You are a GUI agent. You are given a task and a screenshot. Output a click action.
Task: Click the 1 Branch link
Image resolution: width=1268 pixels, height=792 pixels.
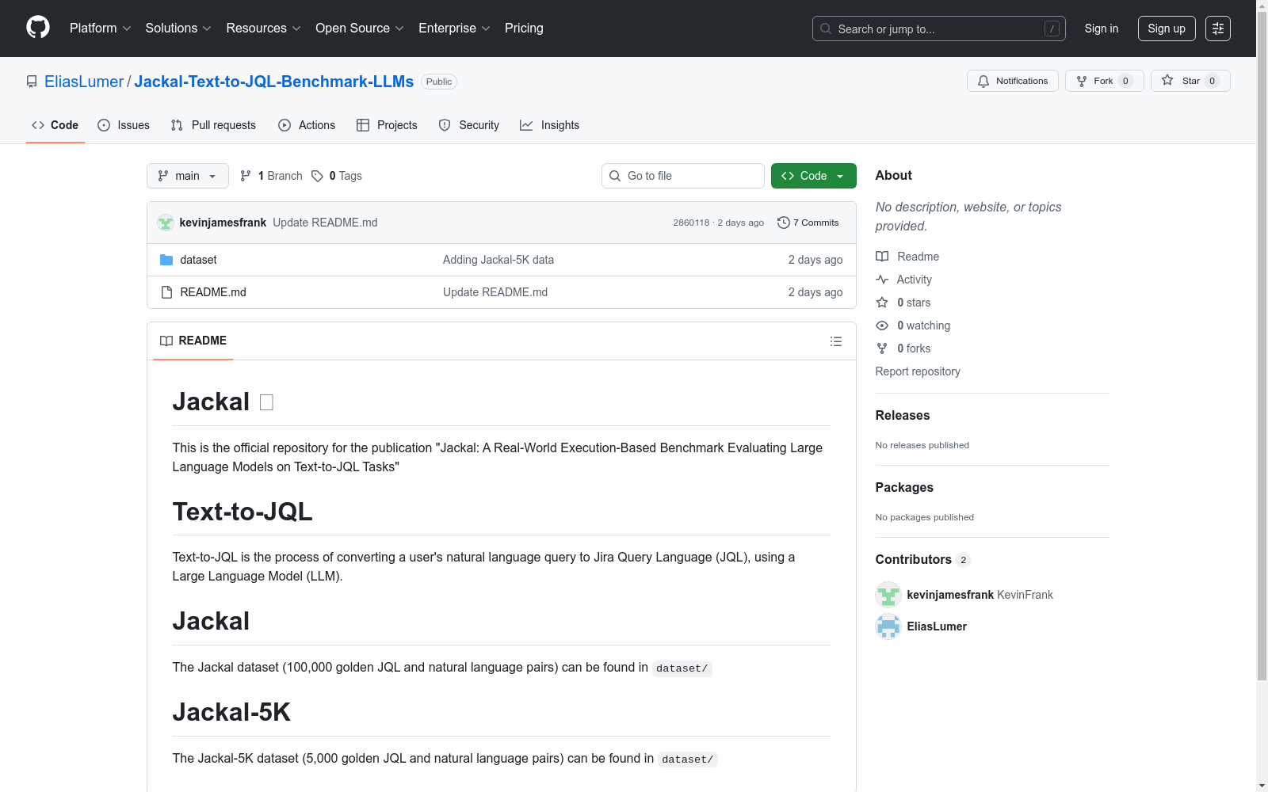(271, 176)
